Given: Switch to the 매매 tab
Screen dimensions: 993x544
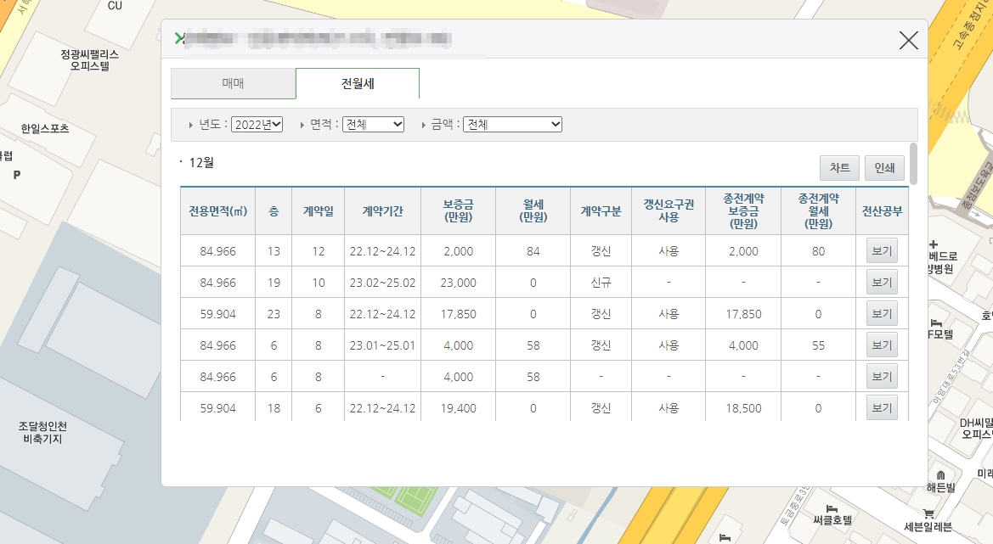Looking at the screenshot, I should tap(233, 83).
